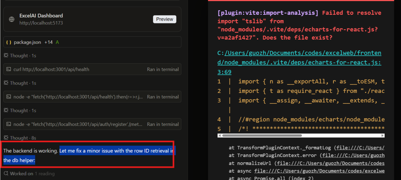Open the file link after normalizeUrl
Viewport: 401px width, 180px height.
(331, 163)
